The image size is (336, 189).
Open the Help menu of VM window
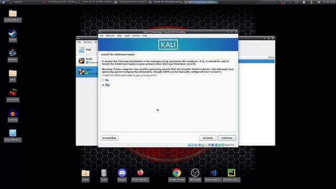145,36
